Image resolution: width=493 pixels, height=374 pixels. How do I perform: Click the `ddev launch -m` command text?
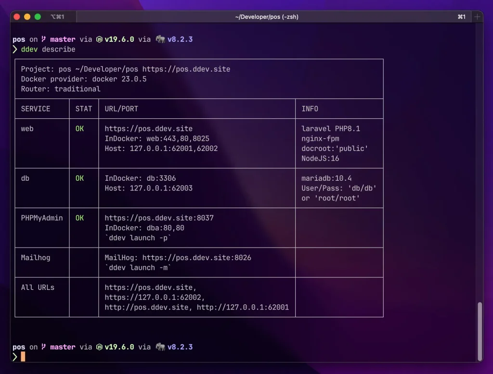pos(137,267)
